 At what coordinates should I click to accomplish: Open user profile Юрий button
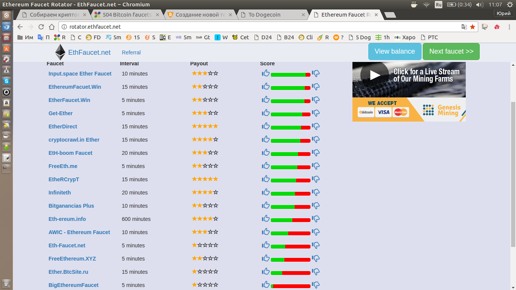(504, 13)
